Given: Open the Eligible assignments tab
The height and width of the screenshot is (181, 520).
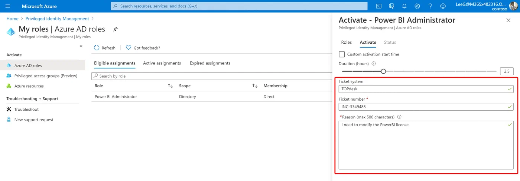Looking at the screenshot, I should pos(115,63).
